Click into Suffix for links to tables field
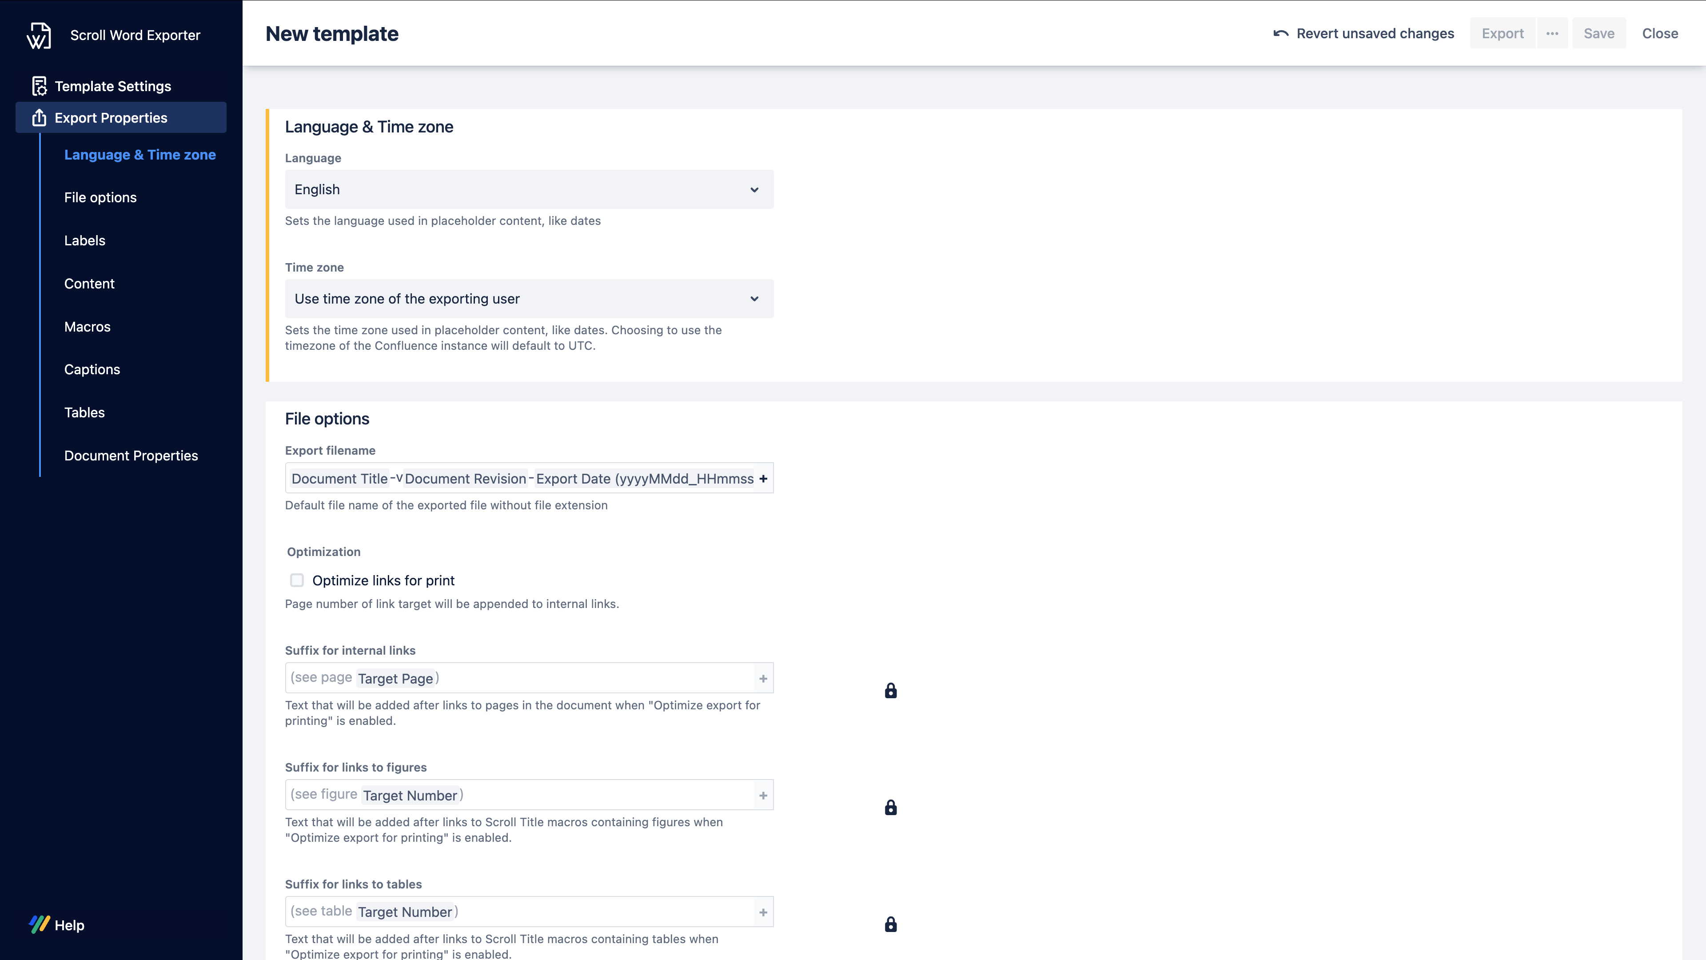Viewport: 1706px width, 960px height. (x=596, y=912)
